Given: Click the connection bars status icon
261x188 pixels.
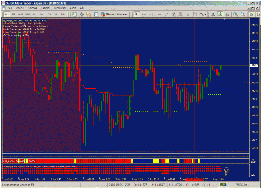Looking at the screenshot, I should [223, 185].
